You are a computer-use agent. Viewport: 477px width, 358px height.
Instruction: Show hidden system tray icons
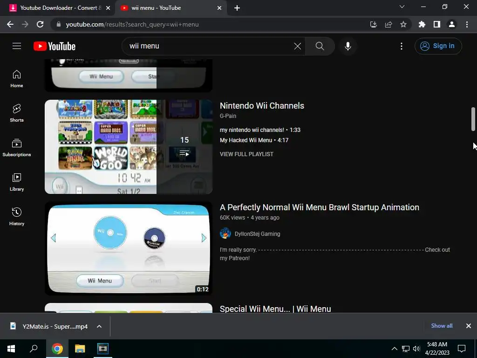[394, 349]
